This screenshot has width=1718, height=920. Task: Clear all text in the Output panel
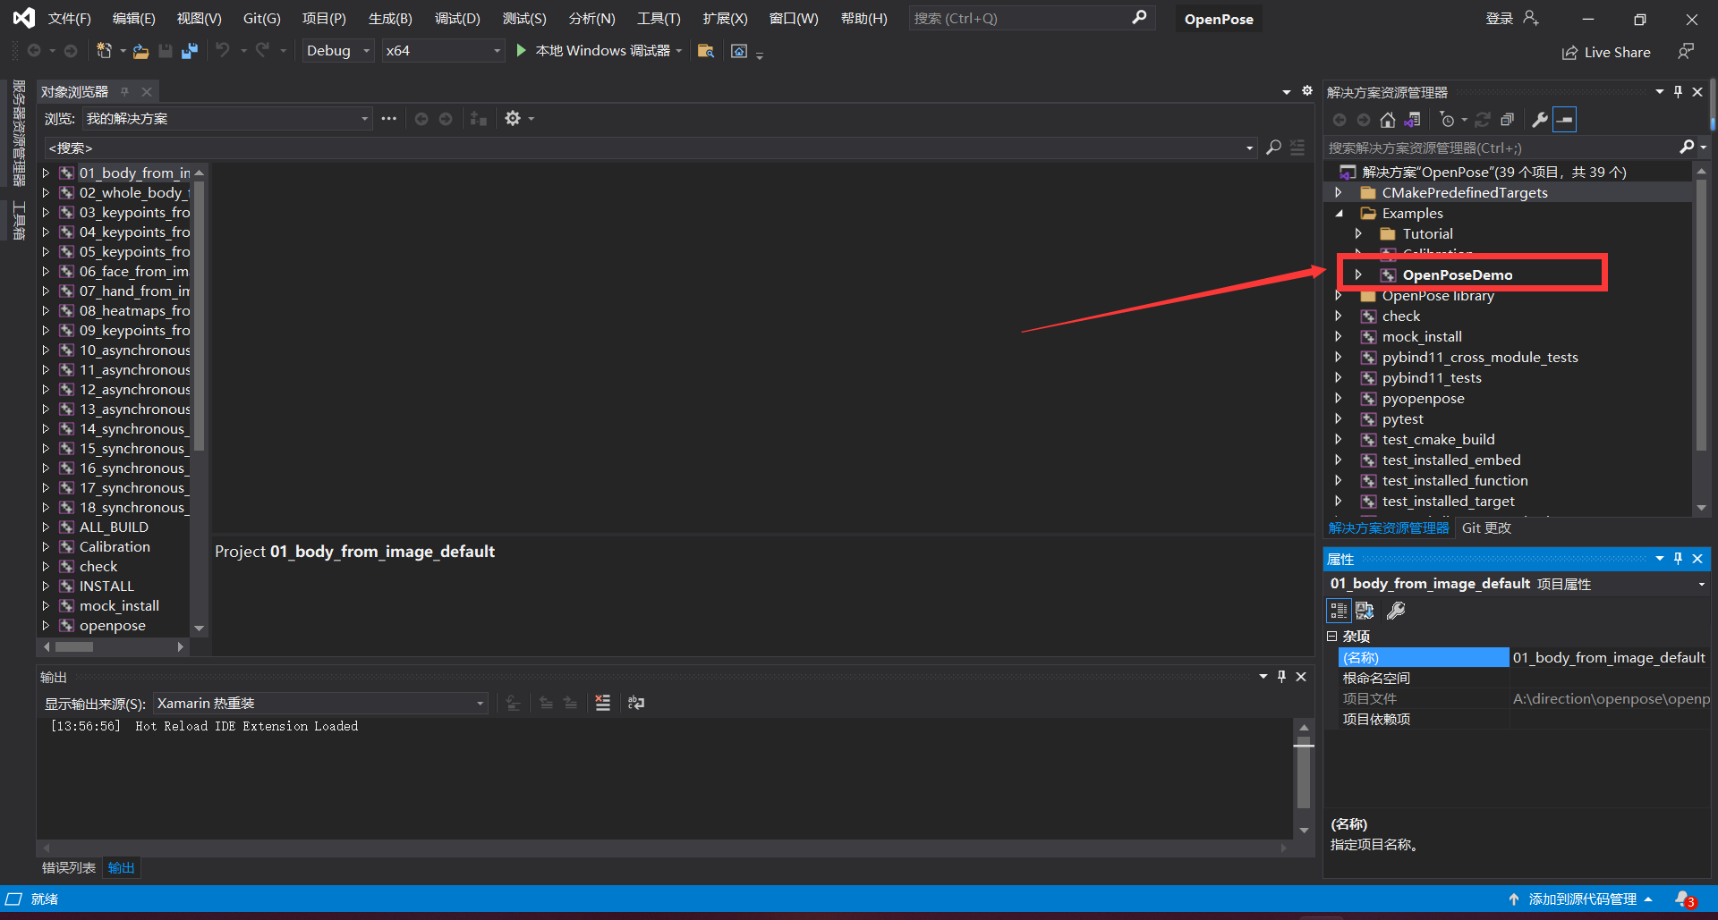(x=603, y=703)
